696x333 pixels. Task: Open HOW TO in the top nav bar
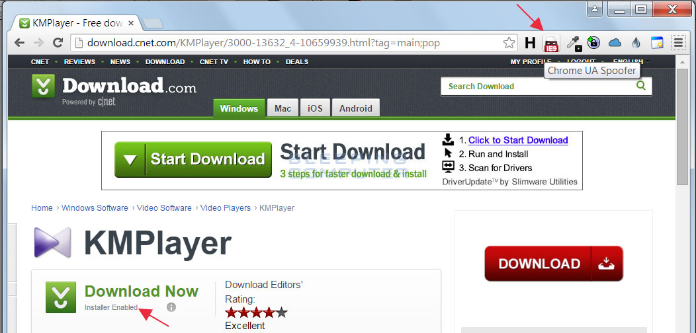point(257,61)
